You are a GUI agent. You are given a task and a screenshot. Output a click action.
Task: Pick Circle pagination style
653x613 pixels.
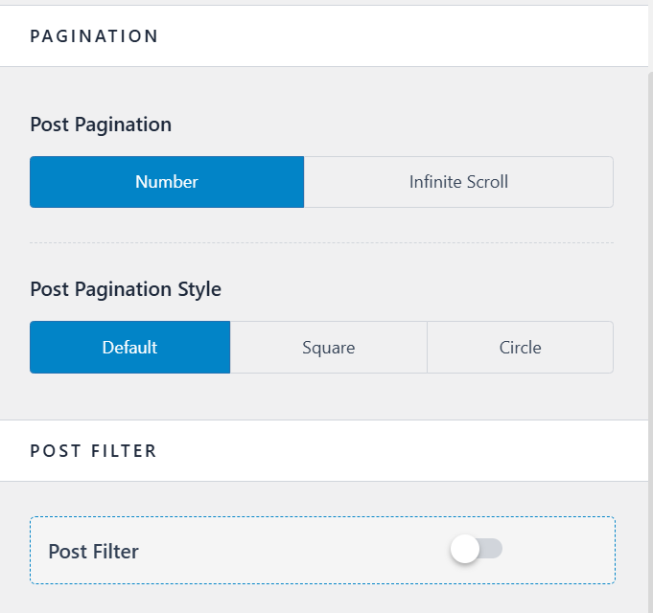pos(520,347)
